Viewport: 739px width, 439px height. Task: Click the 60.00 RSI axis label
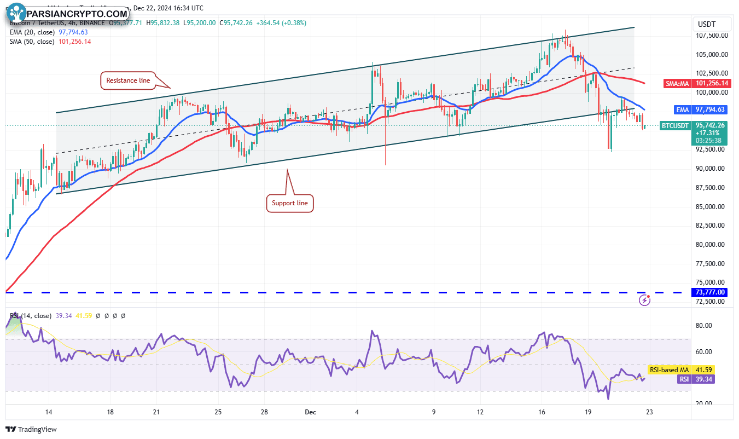(703, 352)
